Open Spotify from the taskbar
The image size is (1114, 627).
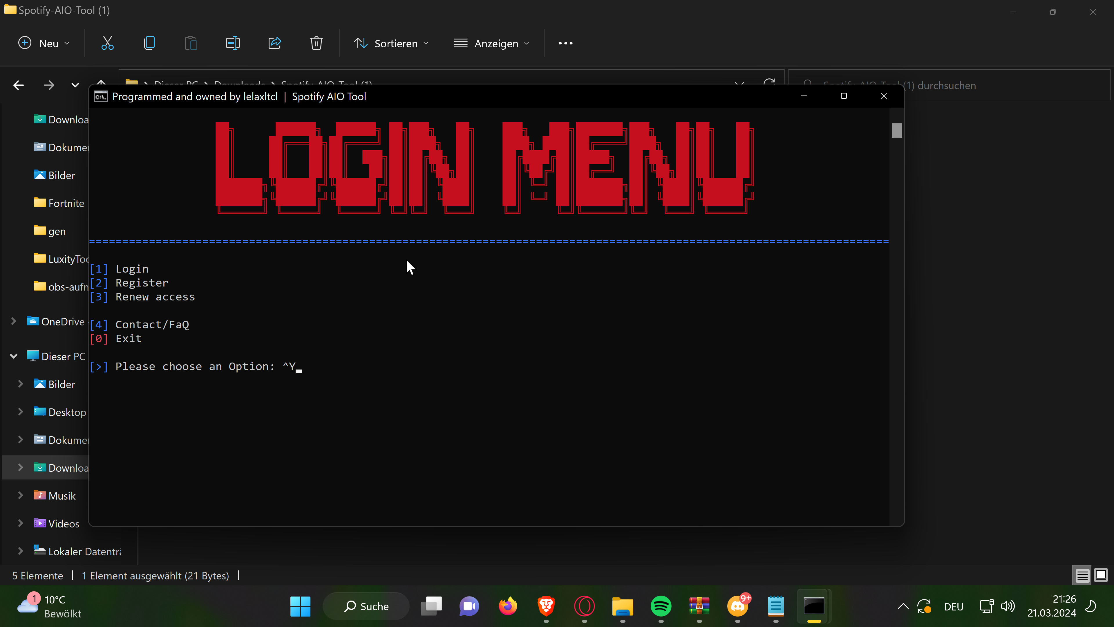(661, 606)
